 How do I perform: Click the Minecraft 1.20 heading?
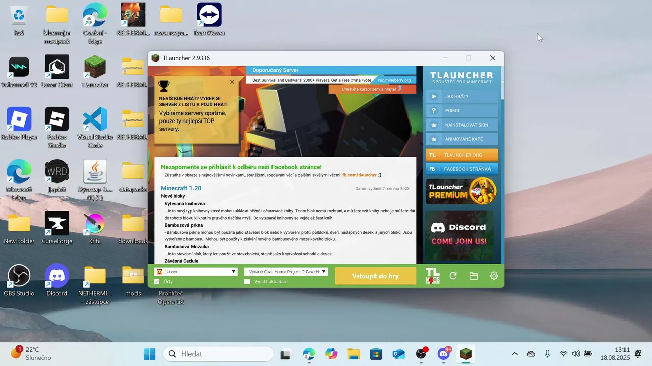tap(181, 188)
